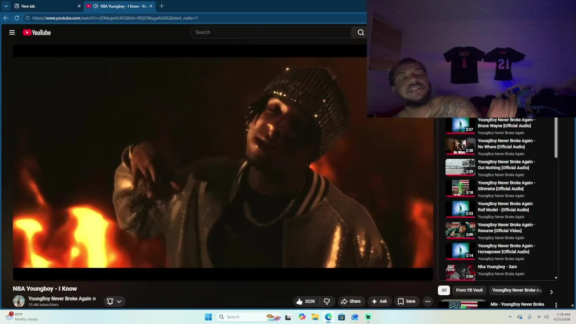Open the volume speaker tray icon
576x324 pixels.
[546, 317]
